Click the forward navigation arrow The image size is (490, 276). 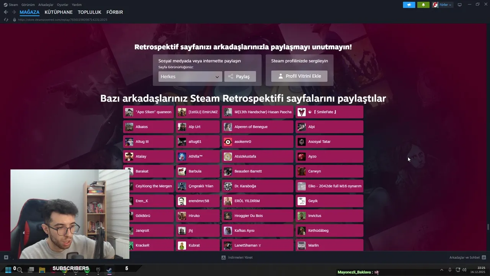click(14, 12)
